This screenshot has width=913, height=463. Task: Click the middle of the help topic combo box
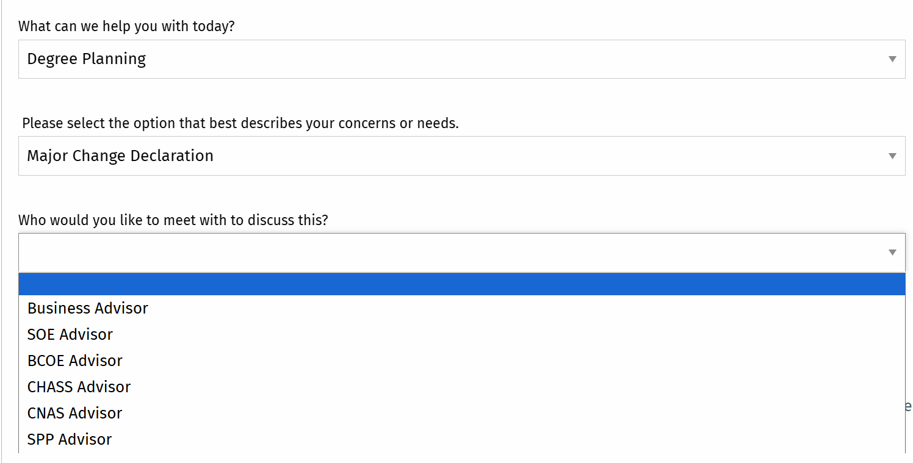pyautogui.click(x=461, y=59)
